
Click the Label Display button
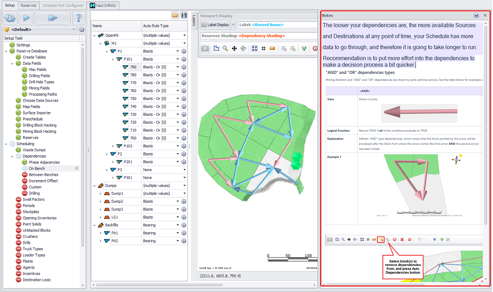[216, 25]
